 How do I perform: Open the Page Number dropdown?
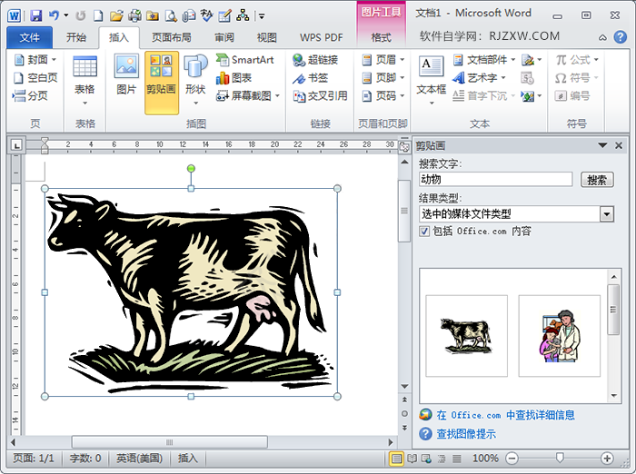pyautogui.click(x=402, y=96)
